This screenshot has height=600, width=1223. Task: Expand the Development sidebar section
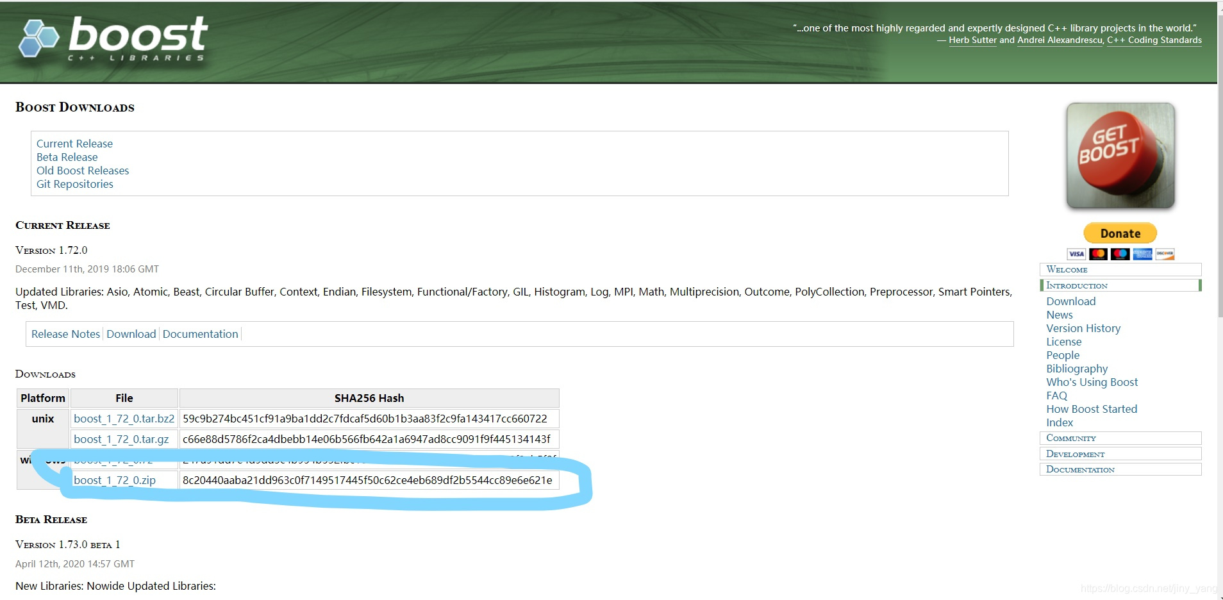pos(1120,454)
